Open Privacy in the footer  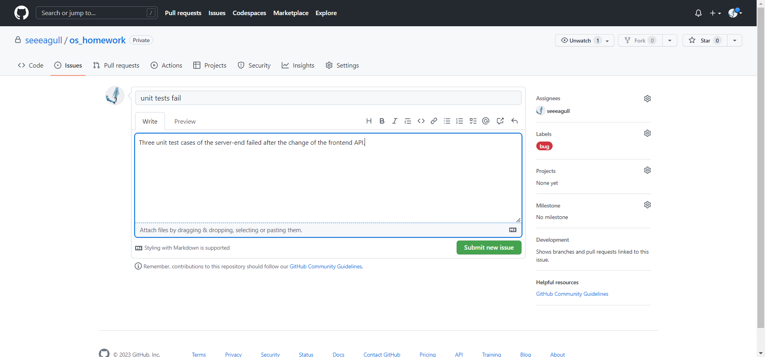233,354
